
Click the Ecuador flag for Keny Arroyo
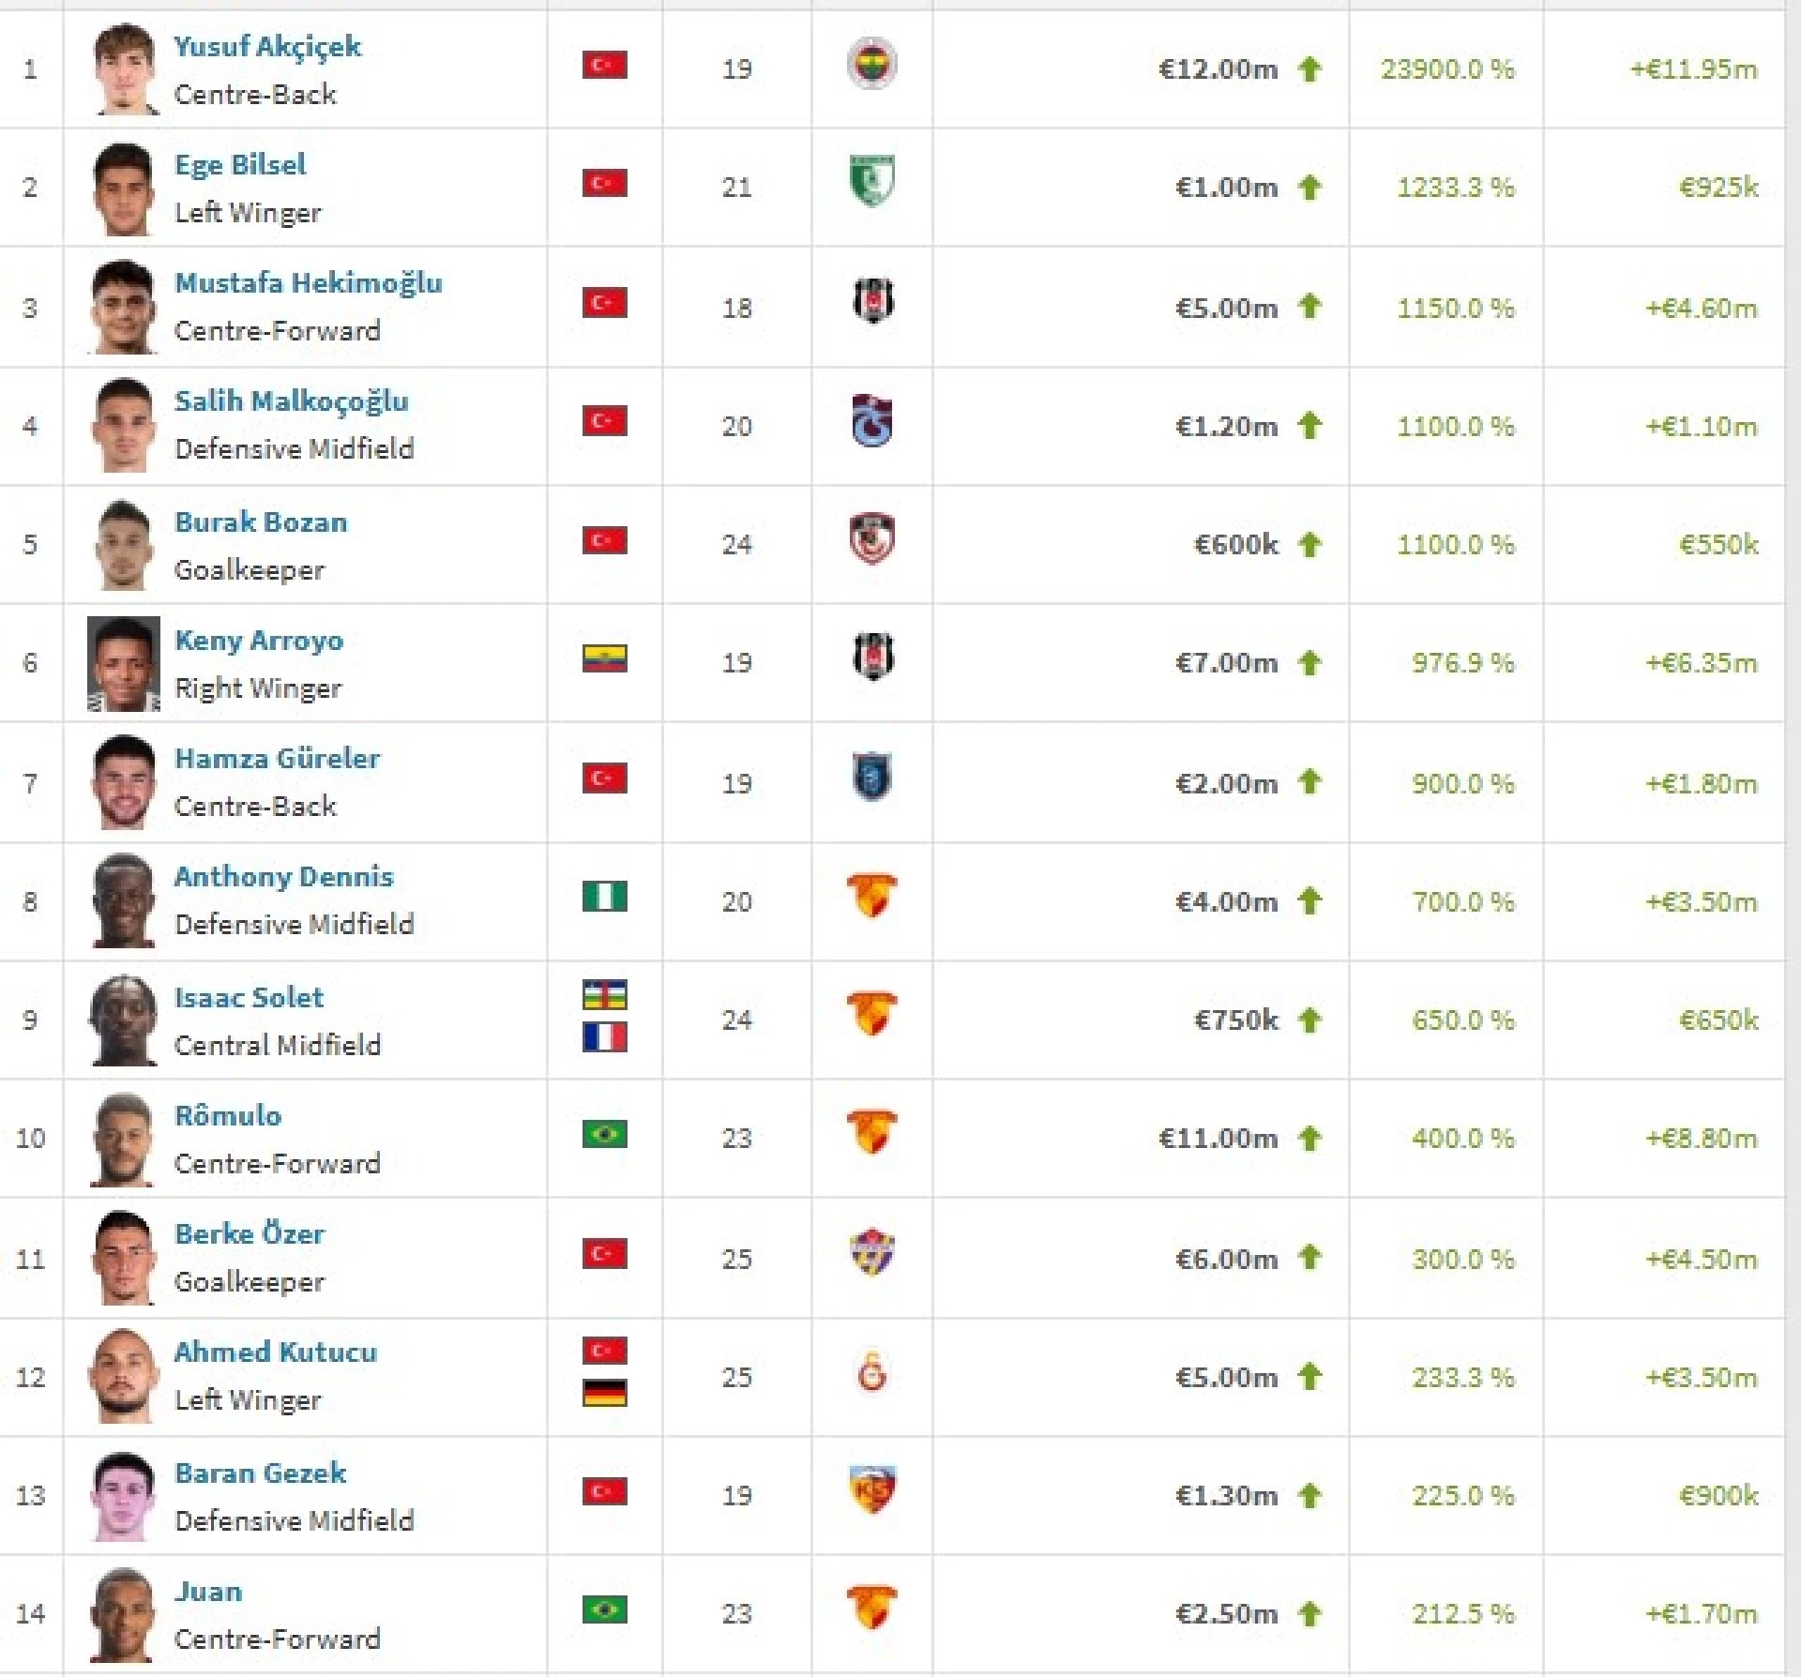[604, 658]
